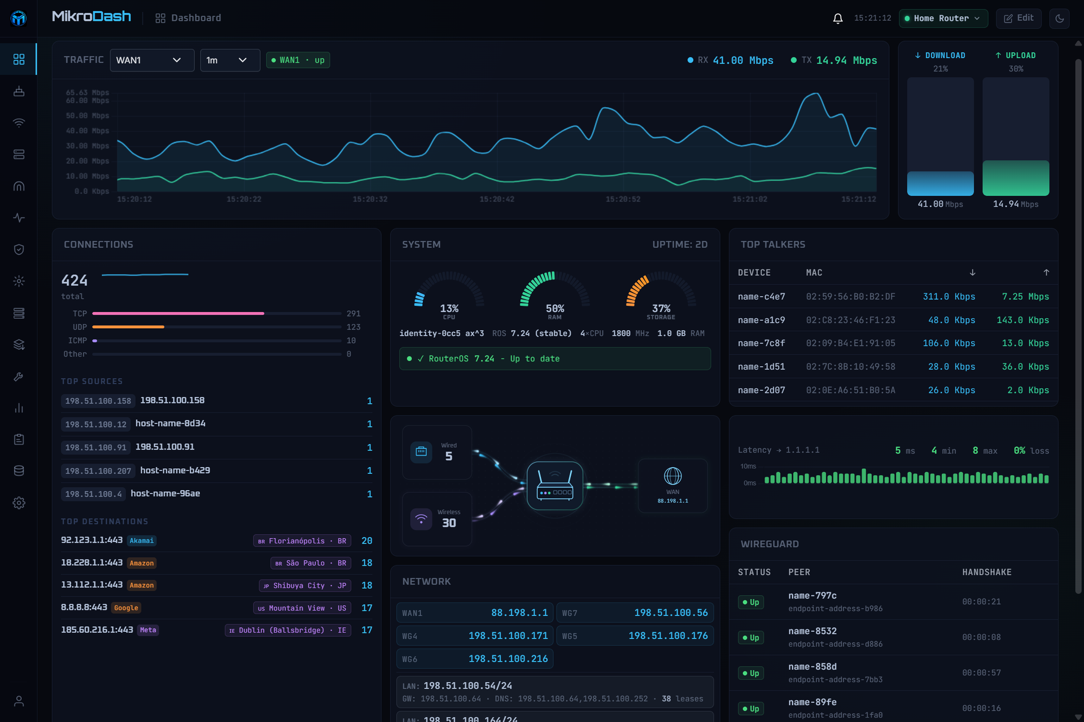This screenshot has width=1084, height=722.
Task: Open the clipboard logs sidebar icon
Action: pyautogui.click(x=19, y=439)
